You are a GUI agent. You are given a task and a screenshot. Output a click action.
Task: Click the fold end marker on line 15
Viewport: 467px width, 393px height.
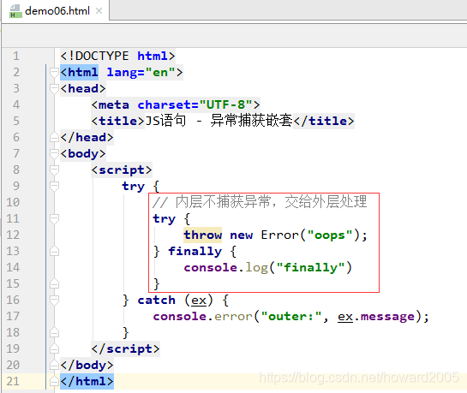point(54,283)
